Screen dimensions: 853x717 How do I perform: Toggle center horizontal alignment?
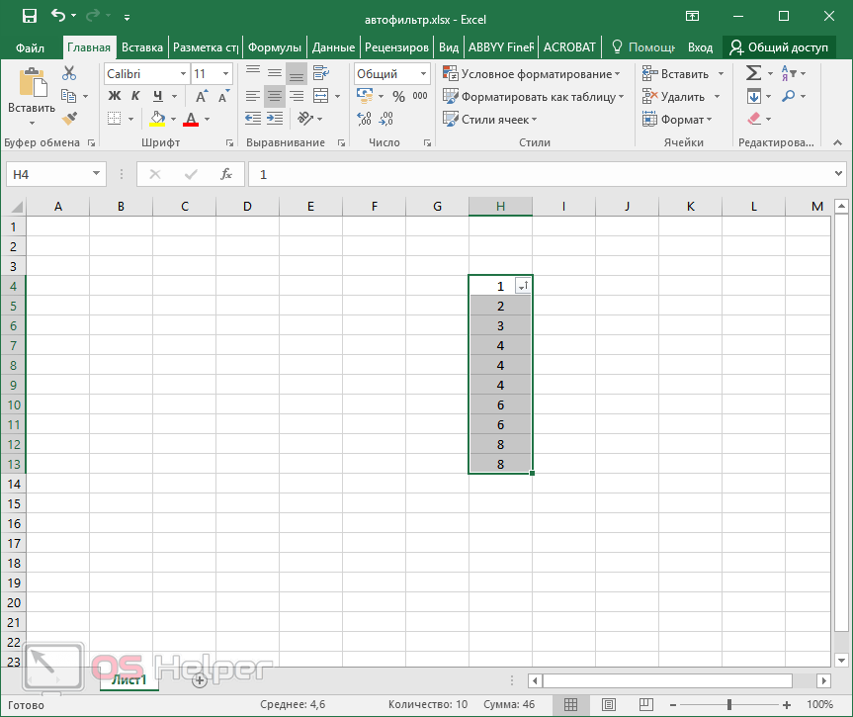[275, 96]
